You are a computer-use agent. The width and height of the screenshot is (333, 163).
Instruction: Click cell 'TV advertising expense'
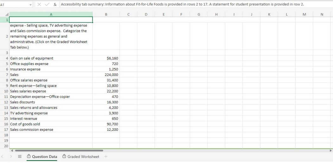51,113
